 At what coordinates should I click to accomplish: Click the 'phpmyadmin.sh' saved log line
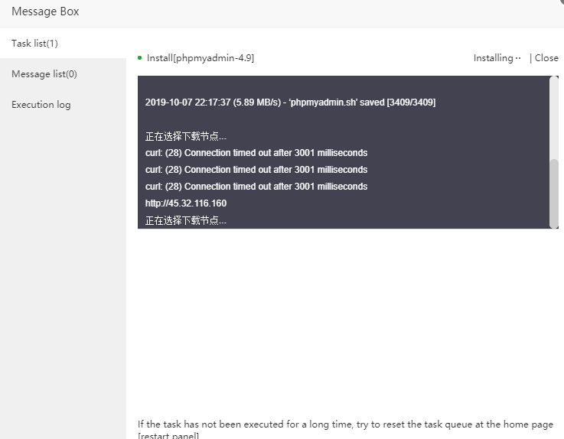point(290,102)
